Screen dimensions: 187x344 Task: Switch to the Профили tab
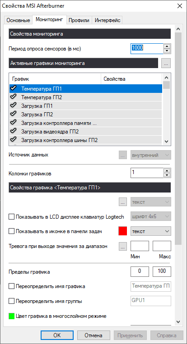pos(79,20)
